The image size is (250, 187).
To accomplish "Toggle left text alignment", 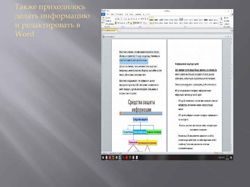I will coord(134,23).
